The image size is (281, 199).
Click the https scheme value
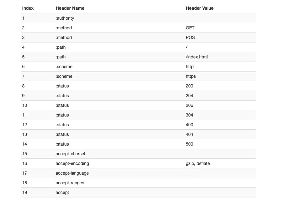point(191,76)
